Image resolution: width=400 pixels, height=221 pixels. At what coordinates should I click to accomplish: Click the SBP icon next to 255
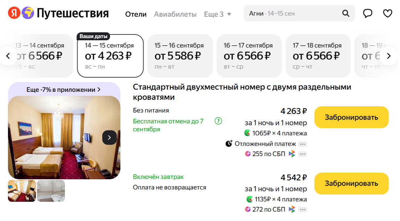[249, 153]
